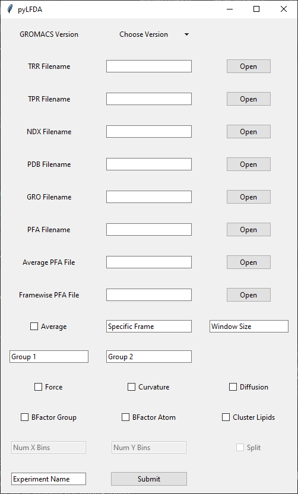Enable the Average checkbox
The height and width of the screenshot is (494, 298).
(x=34, y=327)
